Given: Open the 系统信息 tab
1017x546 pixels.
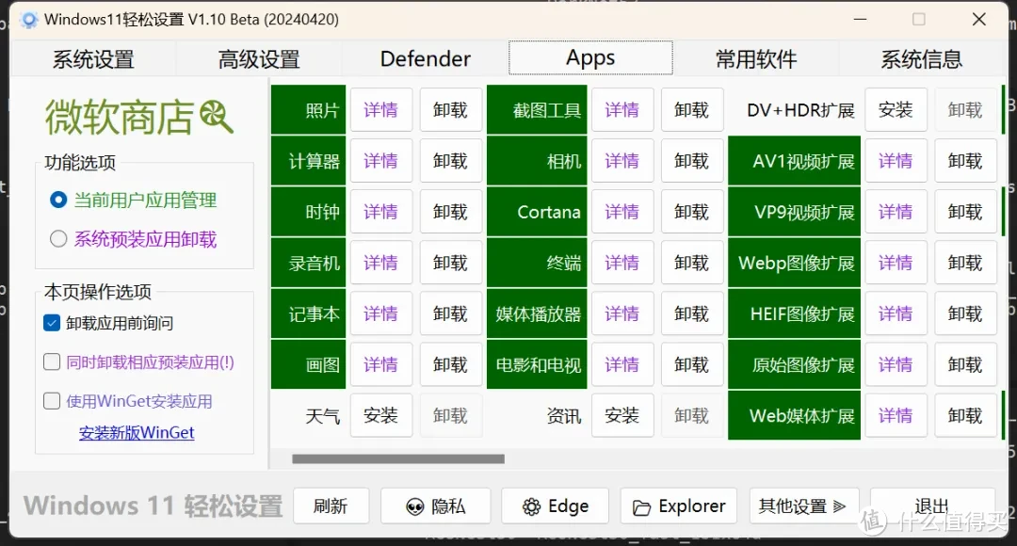Looking at the screenshot, I should pos(922,59).
